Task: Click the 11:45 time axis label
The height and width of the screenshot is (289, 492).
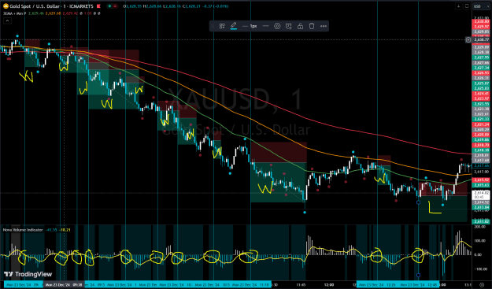Action: 301,285
